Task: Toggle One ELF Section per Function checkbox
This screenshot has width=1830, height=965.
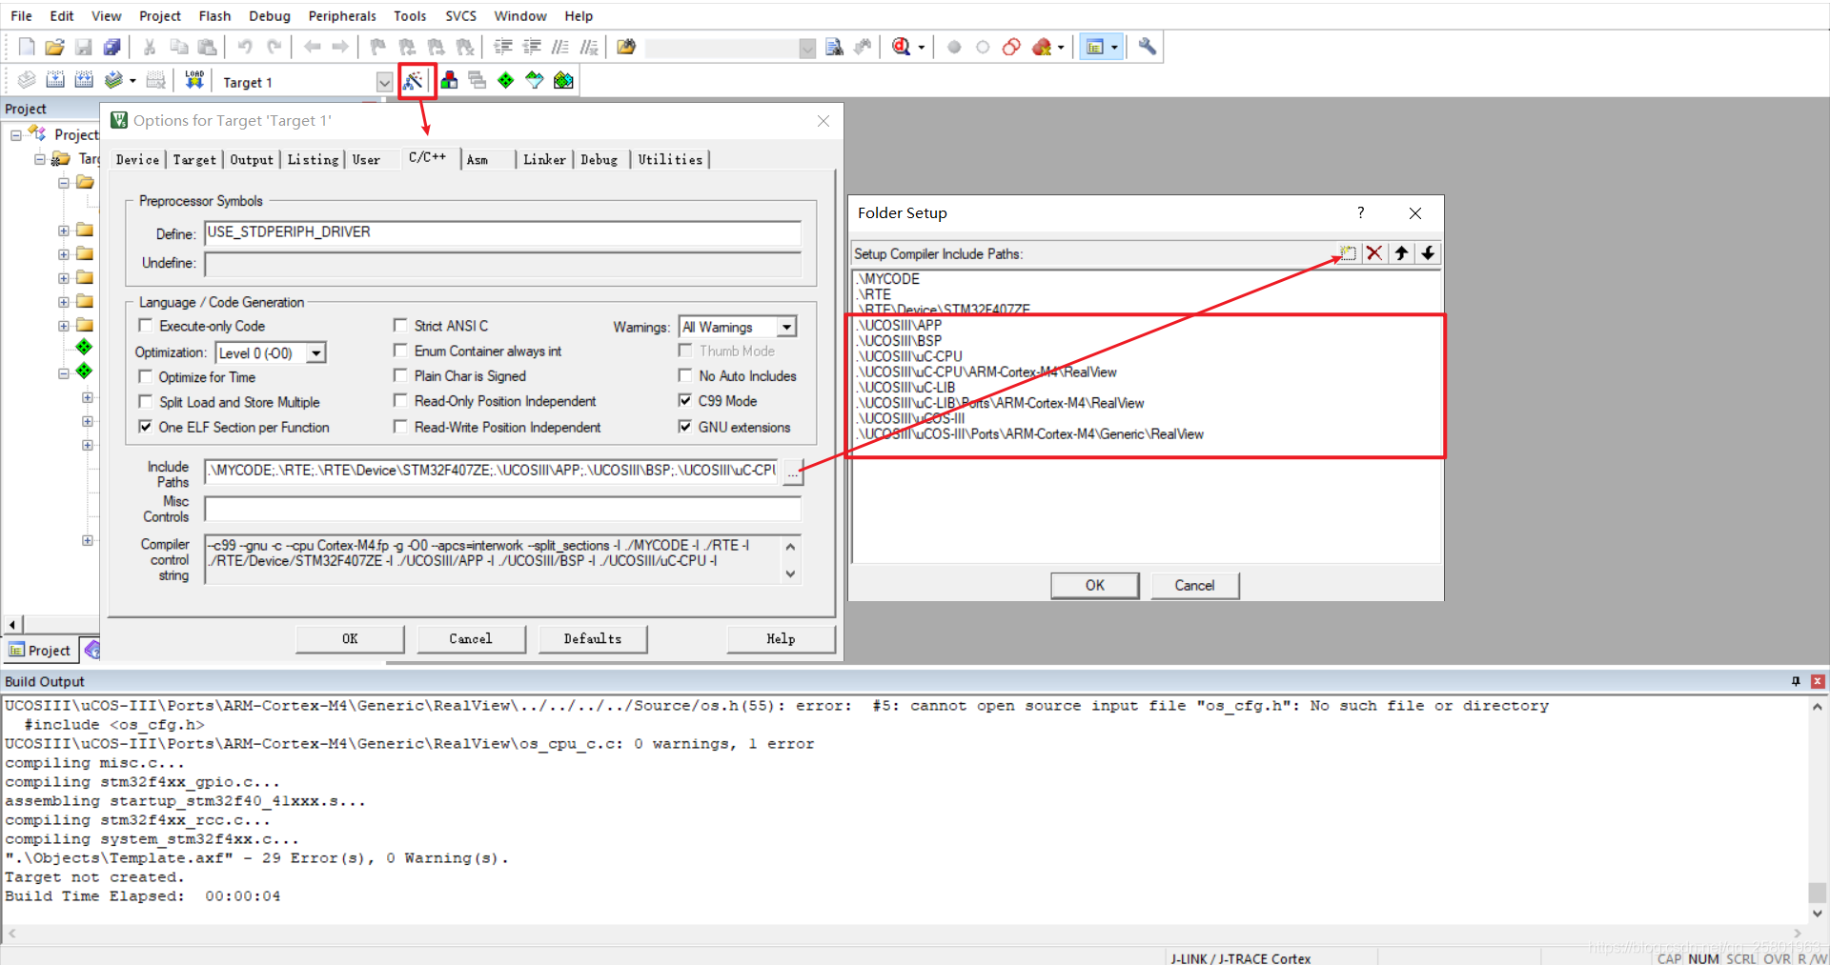Action: click(146, 427)
